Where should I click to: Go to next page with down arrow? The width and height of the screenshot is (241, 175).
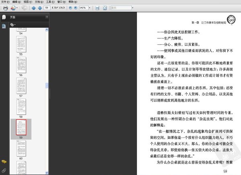[x=39, y=8]
